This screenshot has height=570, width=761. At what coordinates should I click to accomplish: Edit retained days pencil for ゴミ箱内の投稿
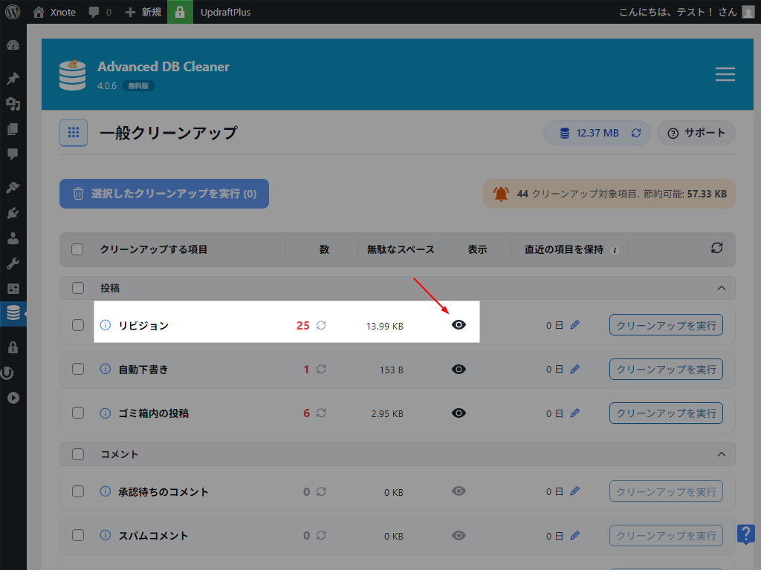coord(574,413)
